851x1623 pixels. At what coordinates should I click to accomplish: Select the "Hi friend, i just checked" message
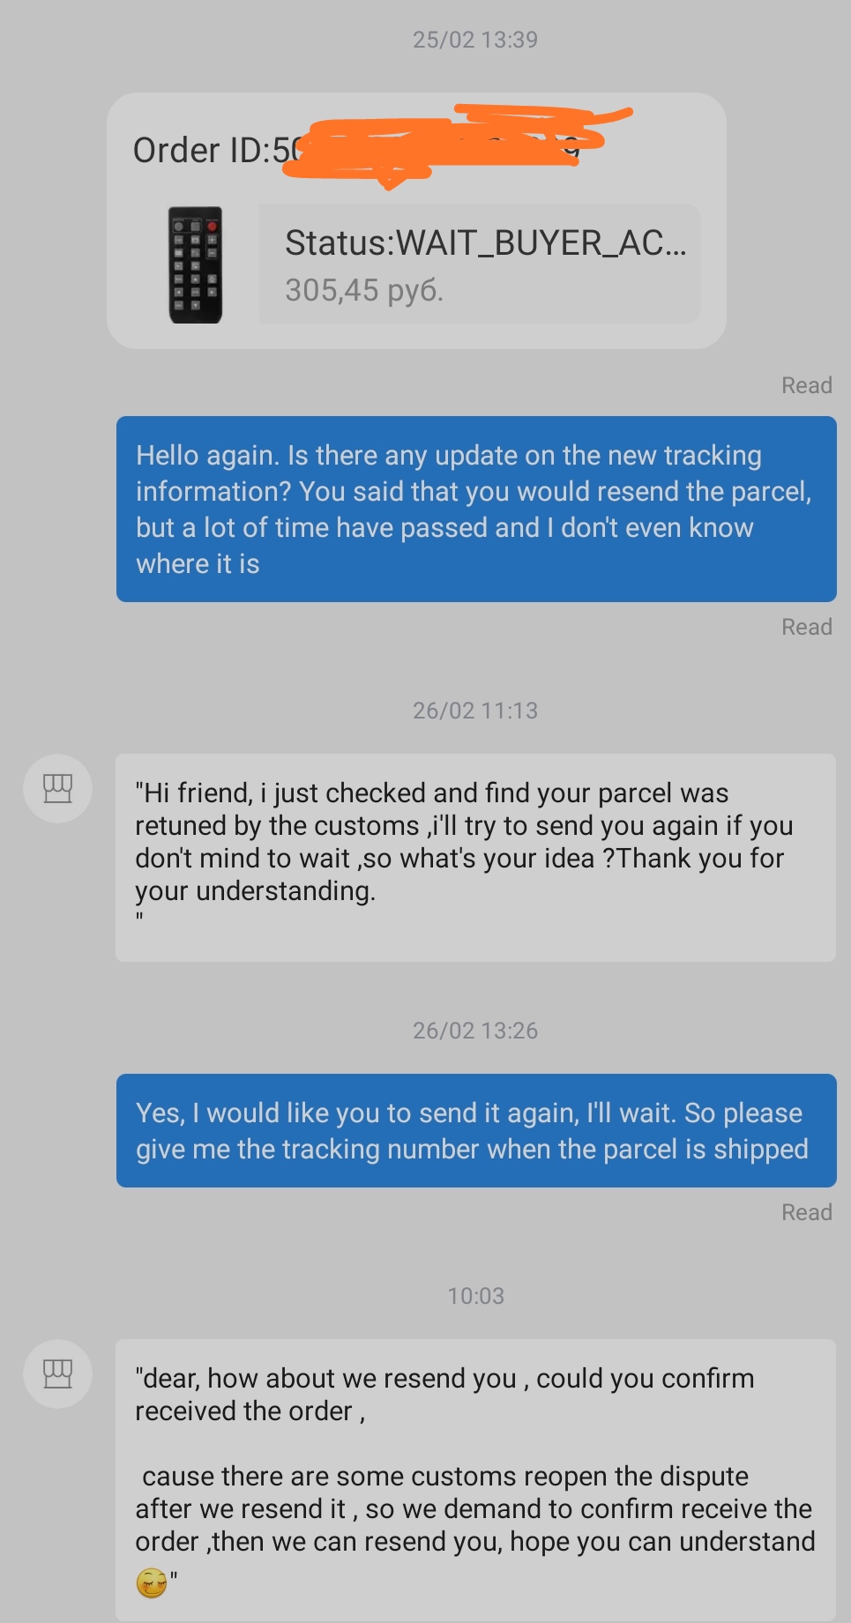tap(475, 857)
